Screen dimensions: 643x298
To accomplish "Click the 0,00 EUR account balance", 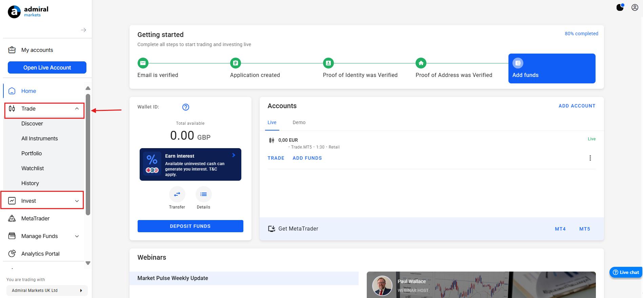I will [288, 140].
